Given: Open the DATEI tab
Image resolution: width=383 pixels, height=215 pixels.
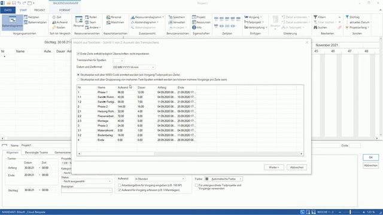Looking at the screenshot, I should pos(8,10).
